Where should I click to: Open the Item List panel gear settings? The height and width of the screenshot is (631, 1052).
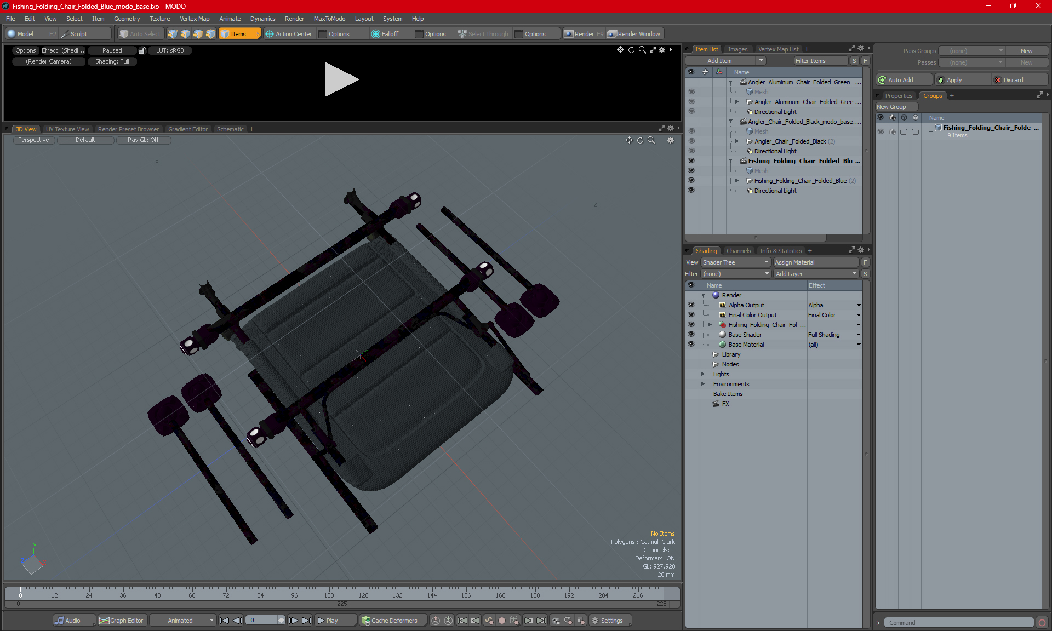tap(861, 49)
